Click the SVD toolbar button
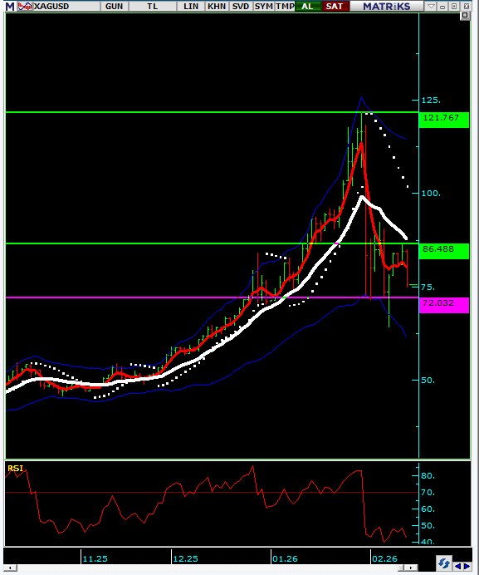479x575 pixels. [x=241, y=7]
